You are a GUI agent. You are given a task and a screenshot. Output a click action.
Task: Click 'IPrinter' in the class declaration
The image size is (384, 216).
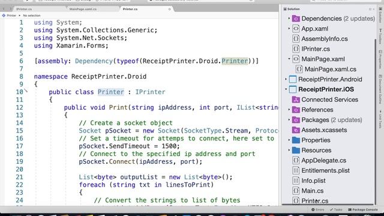pos(150,92)
